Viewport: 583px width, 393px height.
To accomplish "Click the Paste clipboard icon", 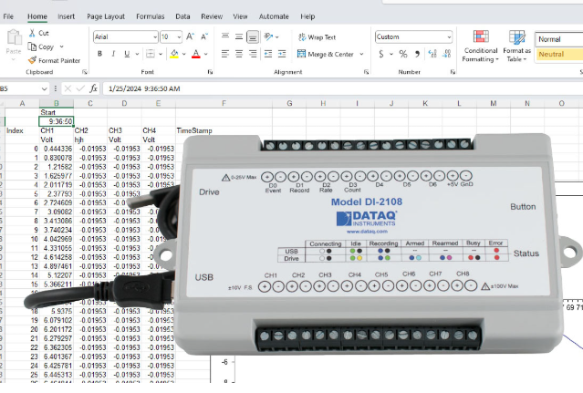I will 14,37.
